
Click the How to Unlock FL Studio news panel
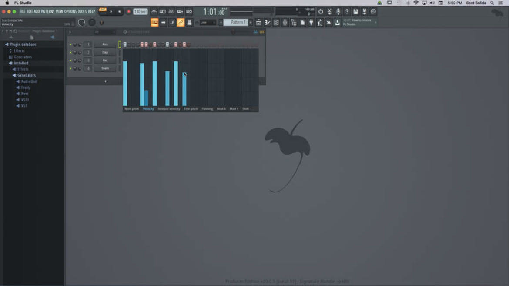(360, 22)
